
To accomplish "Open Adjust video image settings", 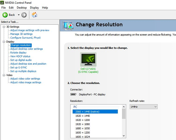I will (x=26, y=82).
